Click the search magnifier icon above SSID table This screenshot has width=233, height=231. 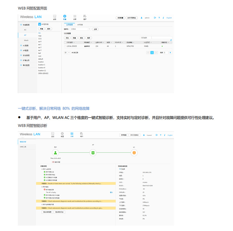click(171, 40)
